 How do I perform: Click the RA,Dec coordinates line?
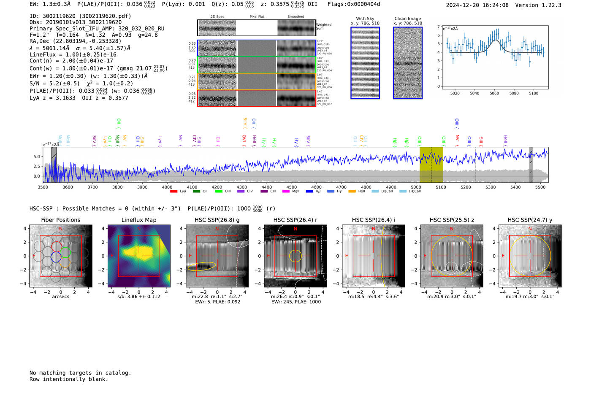[76, 41]
